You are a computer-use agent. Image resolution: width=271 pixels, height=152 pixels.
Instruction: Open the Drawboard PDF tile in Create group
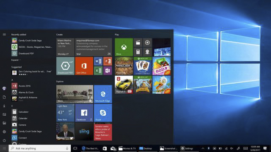65,66
